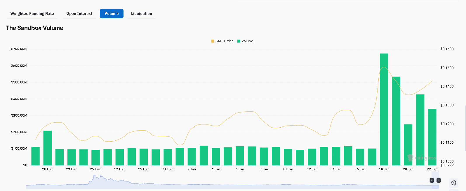This screenshot has width=466, height=191.
Task: Toggle SAND Price series via legend label
Action: pyautogui.click(x=224, y=41)
